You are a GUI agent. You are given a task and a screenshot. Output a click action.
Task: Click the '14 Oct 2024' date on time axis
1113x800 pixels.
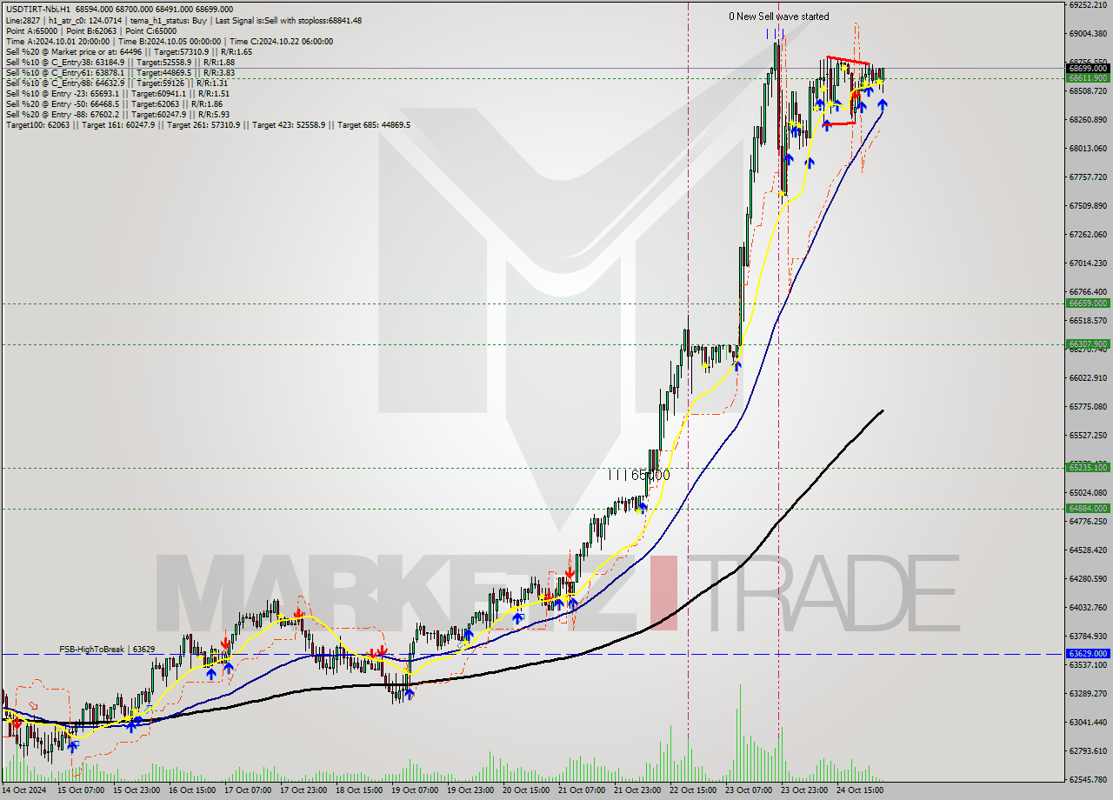(23, 790)
